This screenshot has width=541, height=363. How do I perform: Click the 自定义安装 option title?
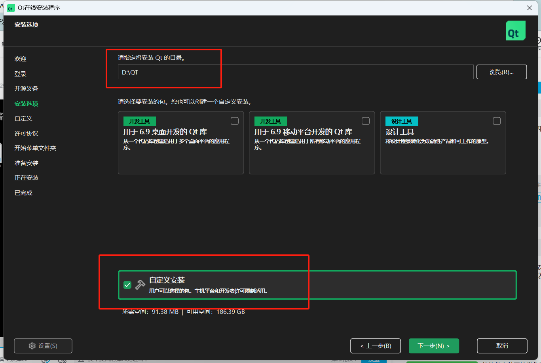coord(167,280)
